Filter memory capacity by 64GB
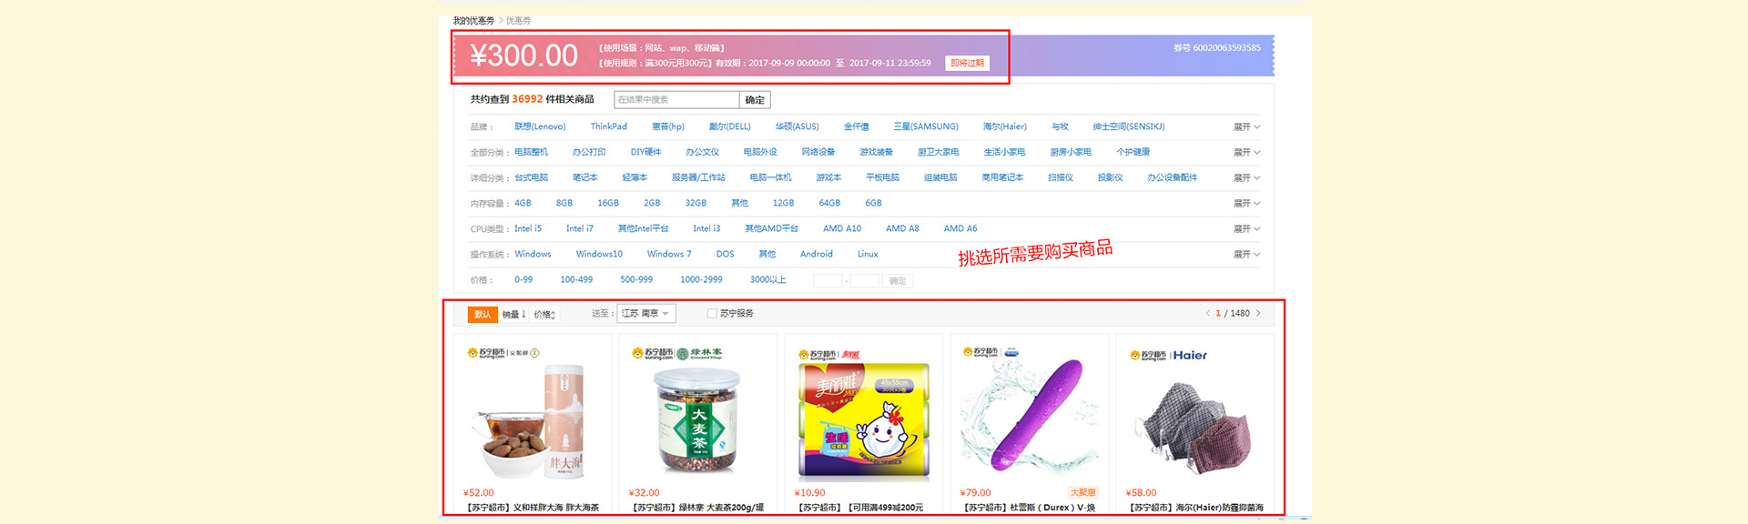Screen dimensions: 1748x524 tap(829, 203)
